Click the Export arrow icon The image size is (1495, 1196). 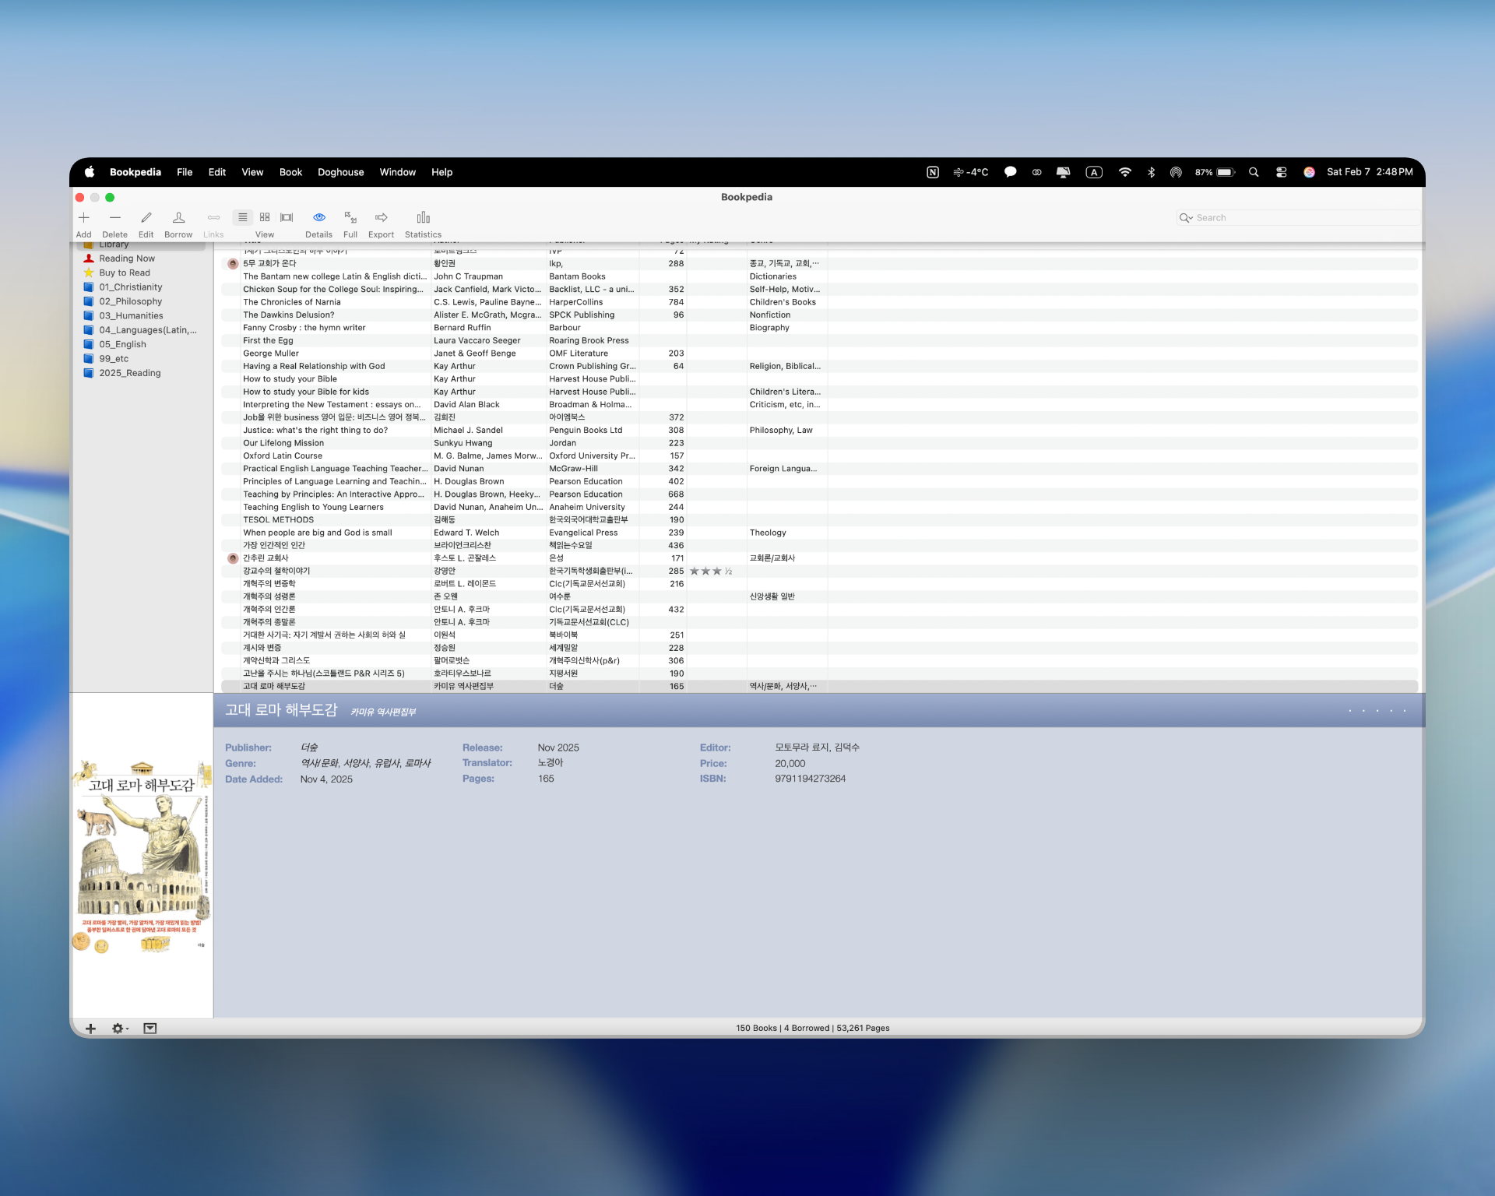tap(381, 218)
